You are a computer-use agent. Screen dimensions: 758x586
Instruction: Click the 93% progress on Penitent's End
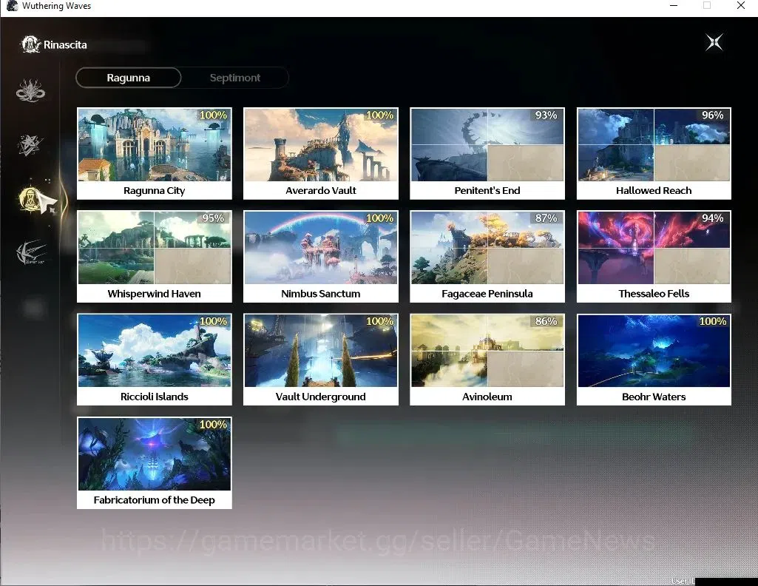546,115
